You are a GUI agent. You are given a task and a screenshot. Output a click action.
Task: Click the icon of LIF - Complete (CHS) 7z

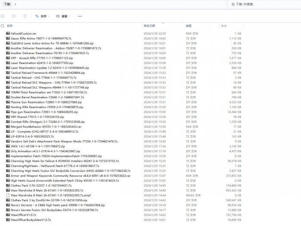[x=8, y=132]
